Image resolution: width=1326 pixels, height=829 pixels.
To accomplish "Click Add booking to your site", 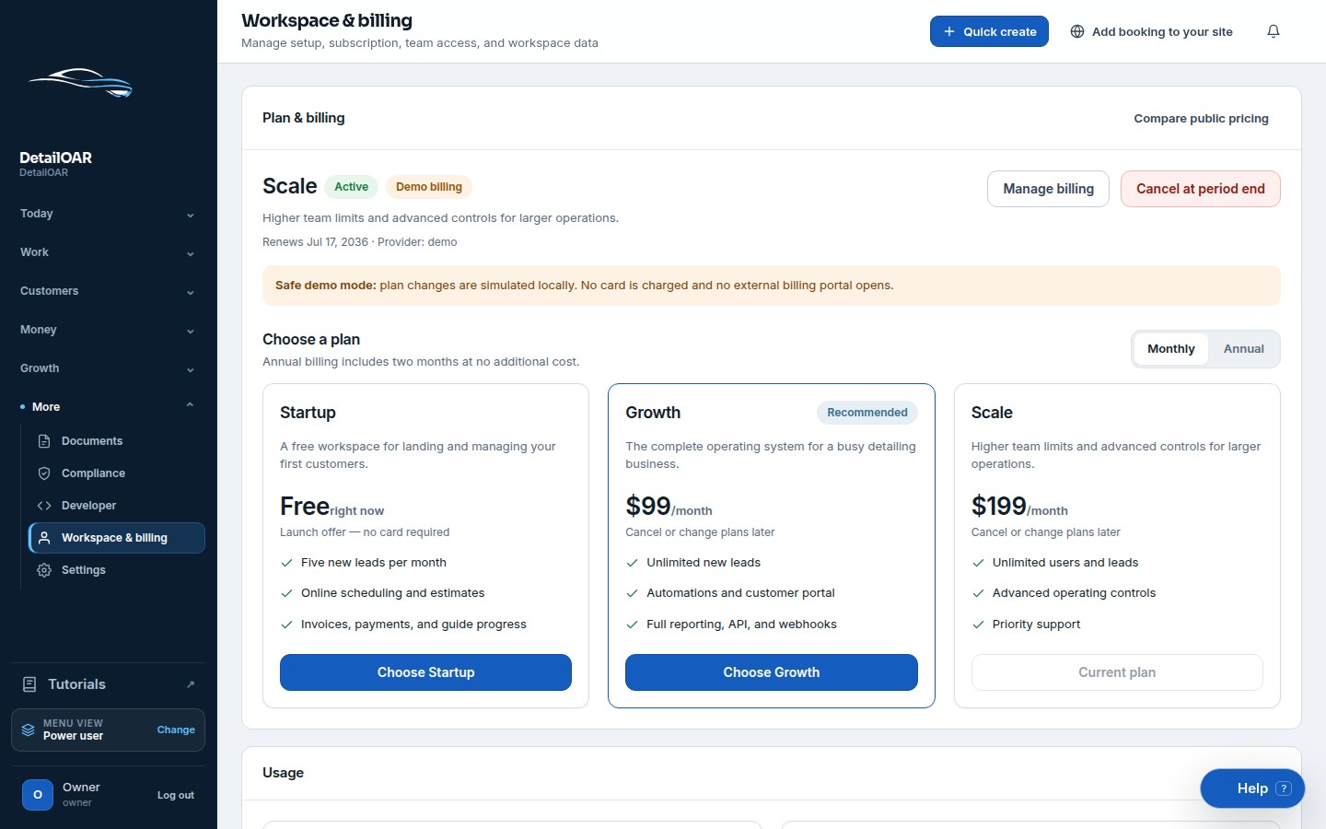I will pyautogui.click(x=1151, y=31).
